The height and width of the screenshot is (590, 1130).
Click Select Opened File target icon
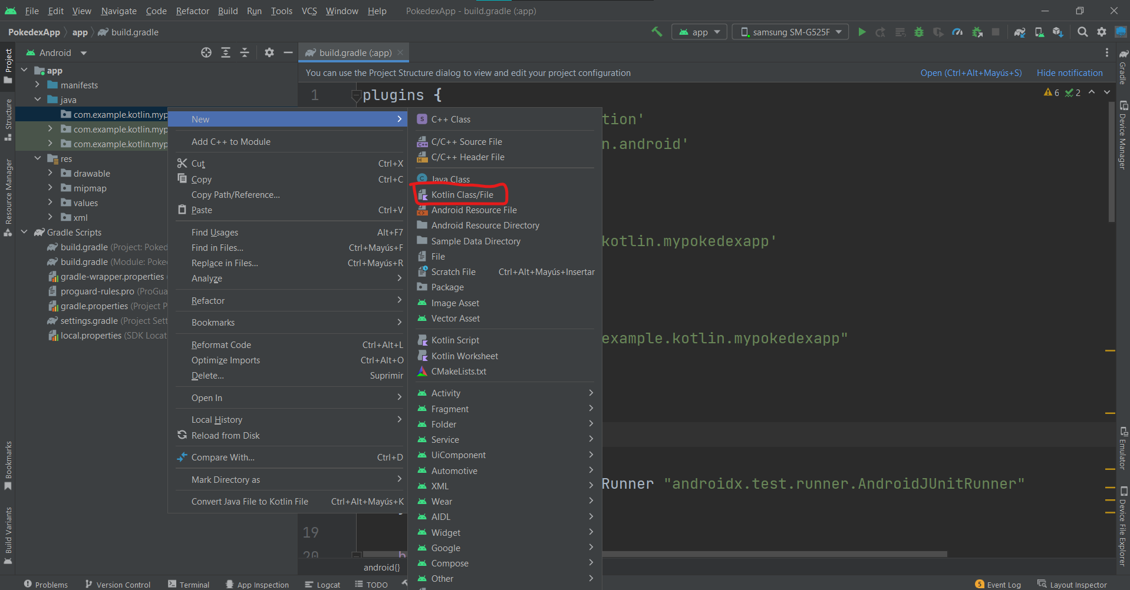206,52
